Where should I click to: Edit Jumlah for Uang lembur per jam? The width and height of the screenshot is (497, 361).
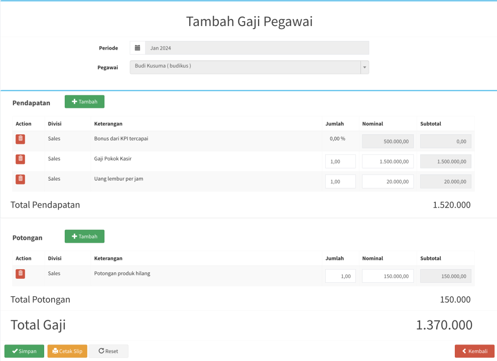(x=340, y=182)
